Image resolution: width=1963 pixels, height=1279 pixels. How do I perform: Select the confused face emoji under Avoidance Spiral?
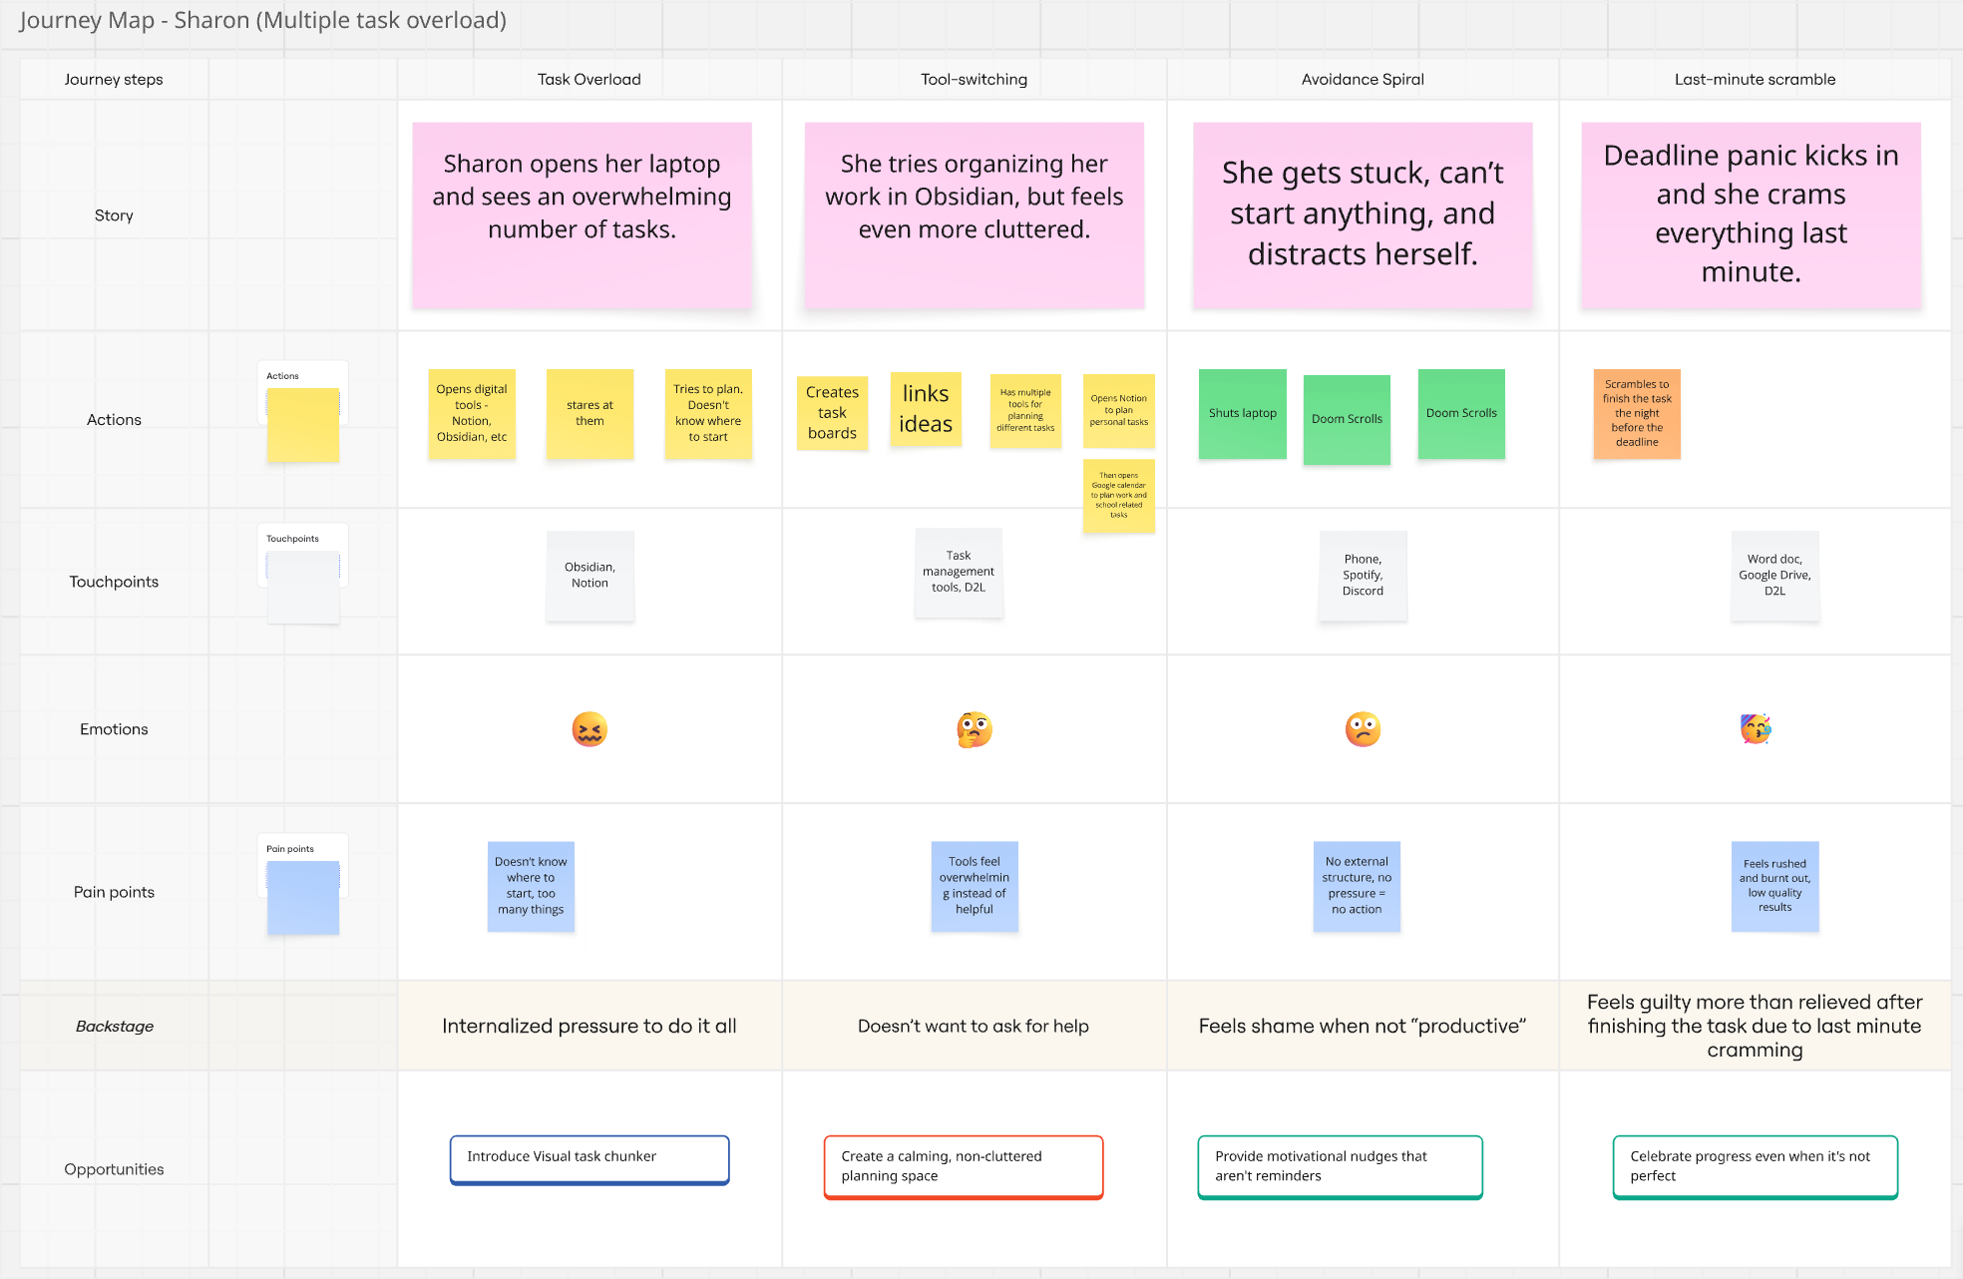1363,729
